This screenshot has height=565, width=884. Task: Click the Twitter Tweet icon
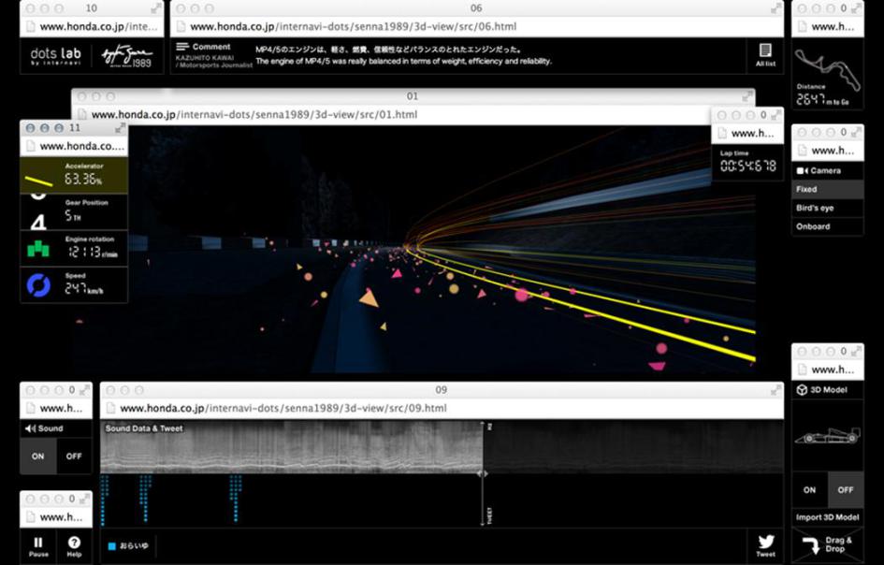click(765, 544)
